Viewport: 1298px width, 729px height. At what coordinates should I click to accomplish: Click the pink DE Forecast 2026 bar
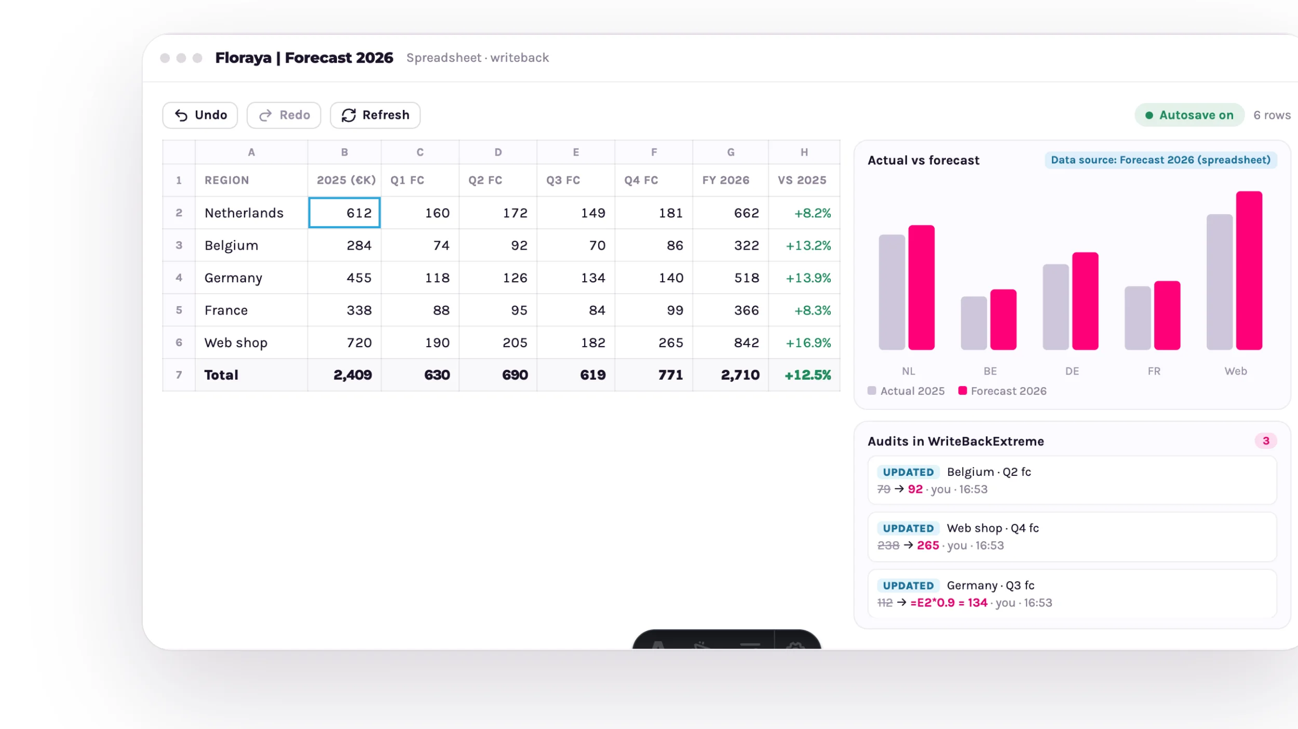[x=1085, y=301]
